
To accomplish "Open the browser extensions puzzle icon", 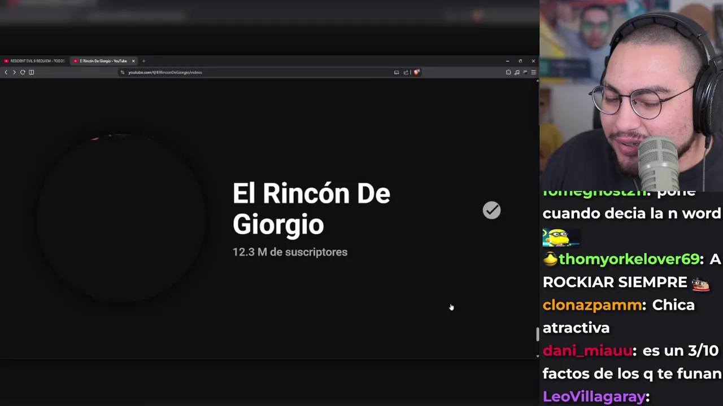I will [508, 72].
